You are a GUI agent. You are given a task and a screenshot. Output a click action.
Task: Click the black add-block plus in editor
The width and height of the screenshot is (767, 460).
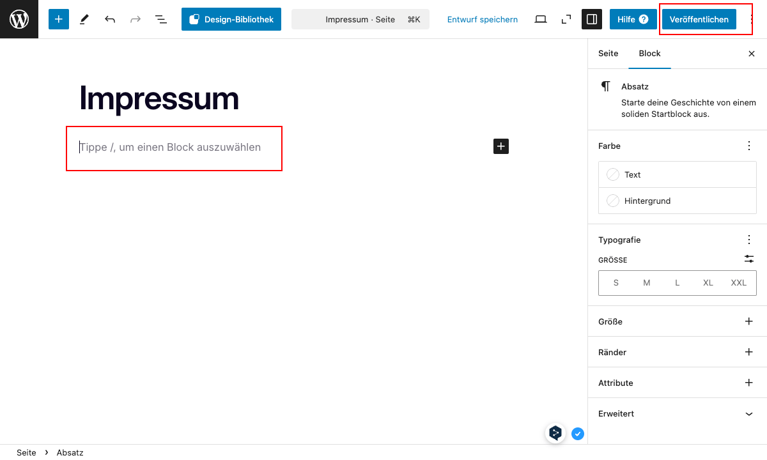click(x=501, y=146)
